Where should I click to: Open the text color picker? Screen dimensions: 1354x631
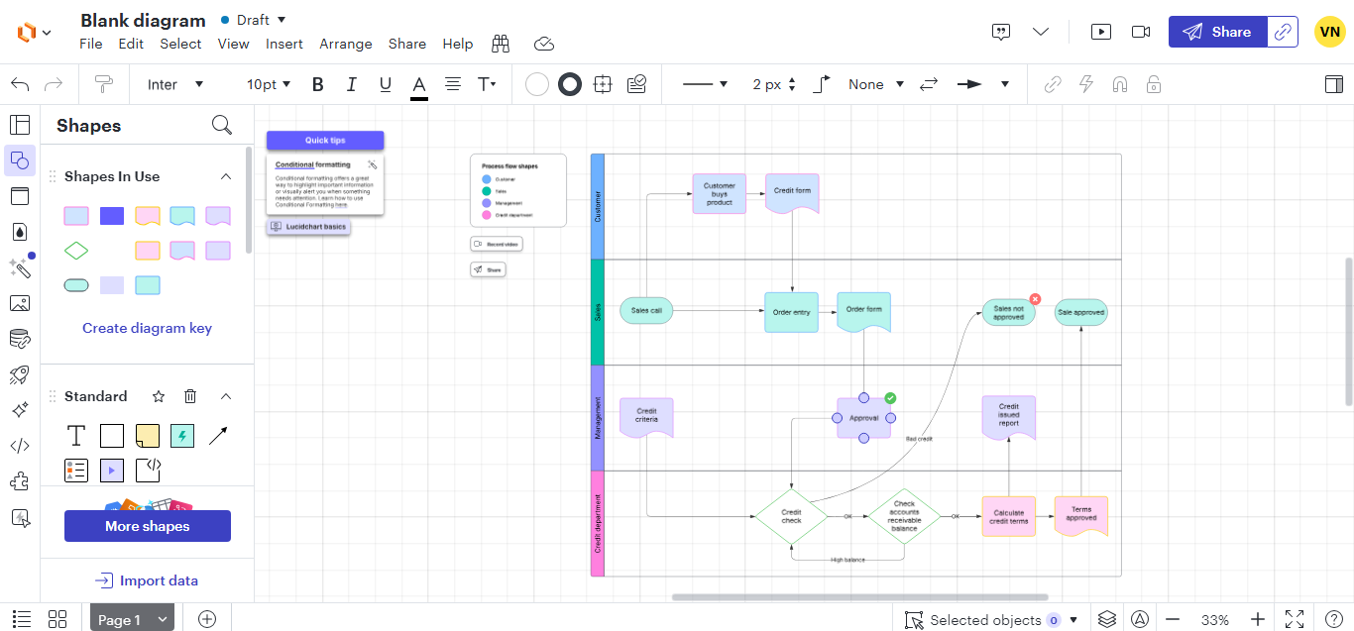[x=419, y=86]
